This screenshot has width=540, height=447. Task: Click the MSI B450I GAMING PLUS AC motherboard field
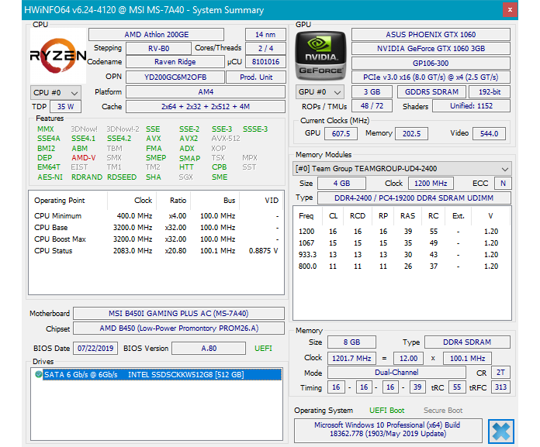click(178, 314)
